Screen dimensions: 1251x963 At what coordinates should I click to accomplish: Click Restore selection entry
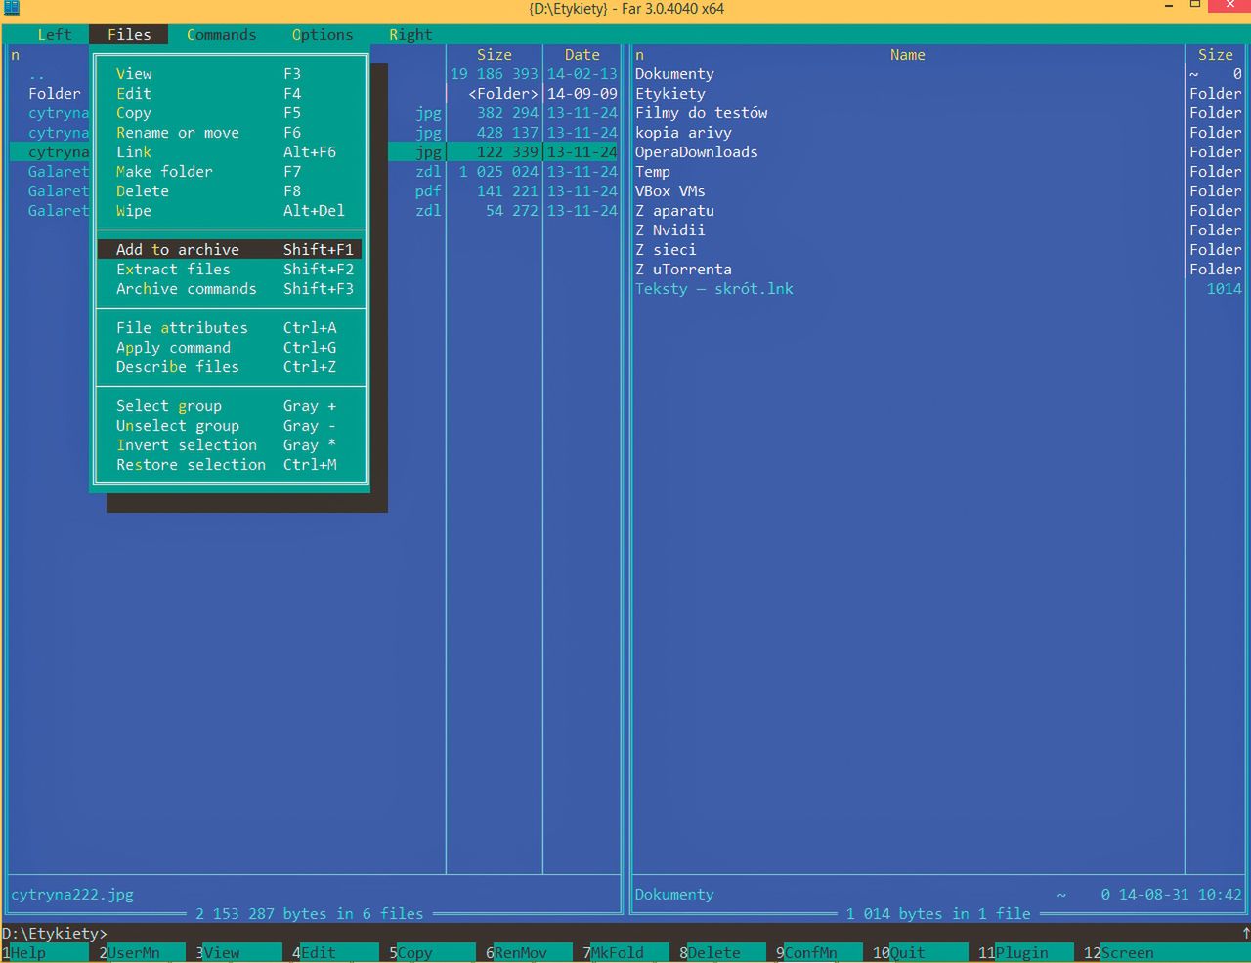tap(230, 464)
